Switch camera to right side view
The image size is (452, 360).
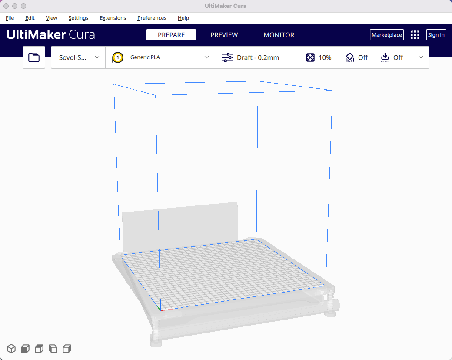click(x=66, y=349)
